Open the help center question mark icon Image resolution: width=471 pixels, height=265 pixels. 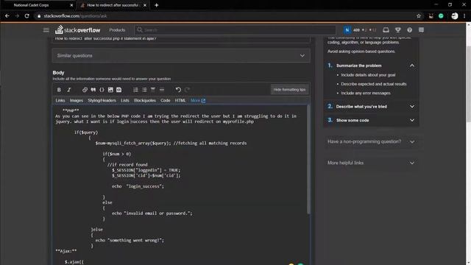click(x=409, y=30)
